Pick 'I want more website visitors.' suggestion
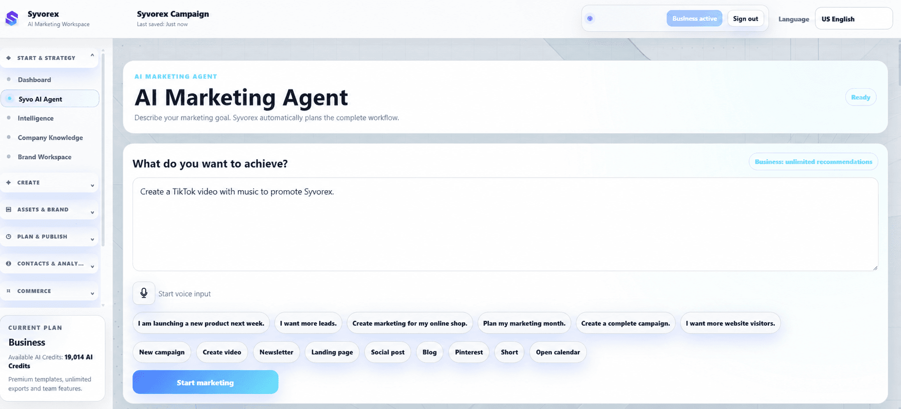Viewport: 901px width, 409px height. click(x=730, y=323)
